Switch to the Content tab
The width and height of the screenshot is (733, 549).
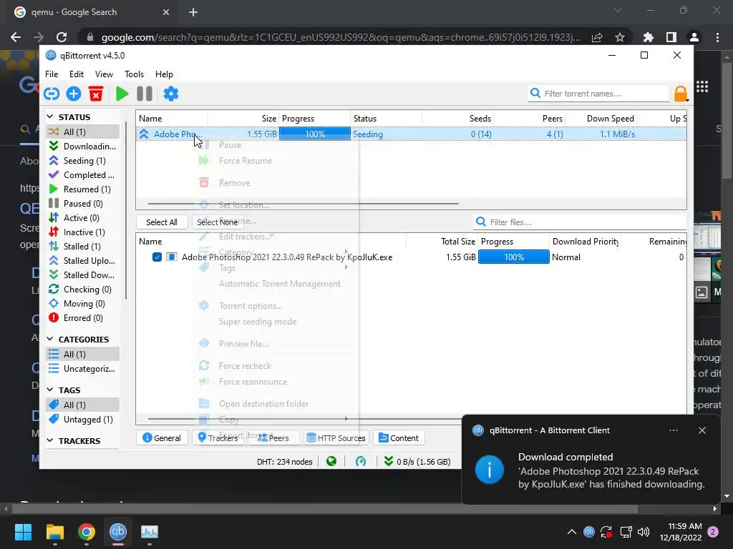pyautogui.click(x=399, y=438)
